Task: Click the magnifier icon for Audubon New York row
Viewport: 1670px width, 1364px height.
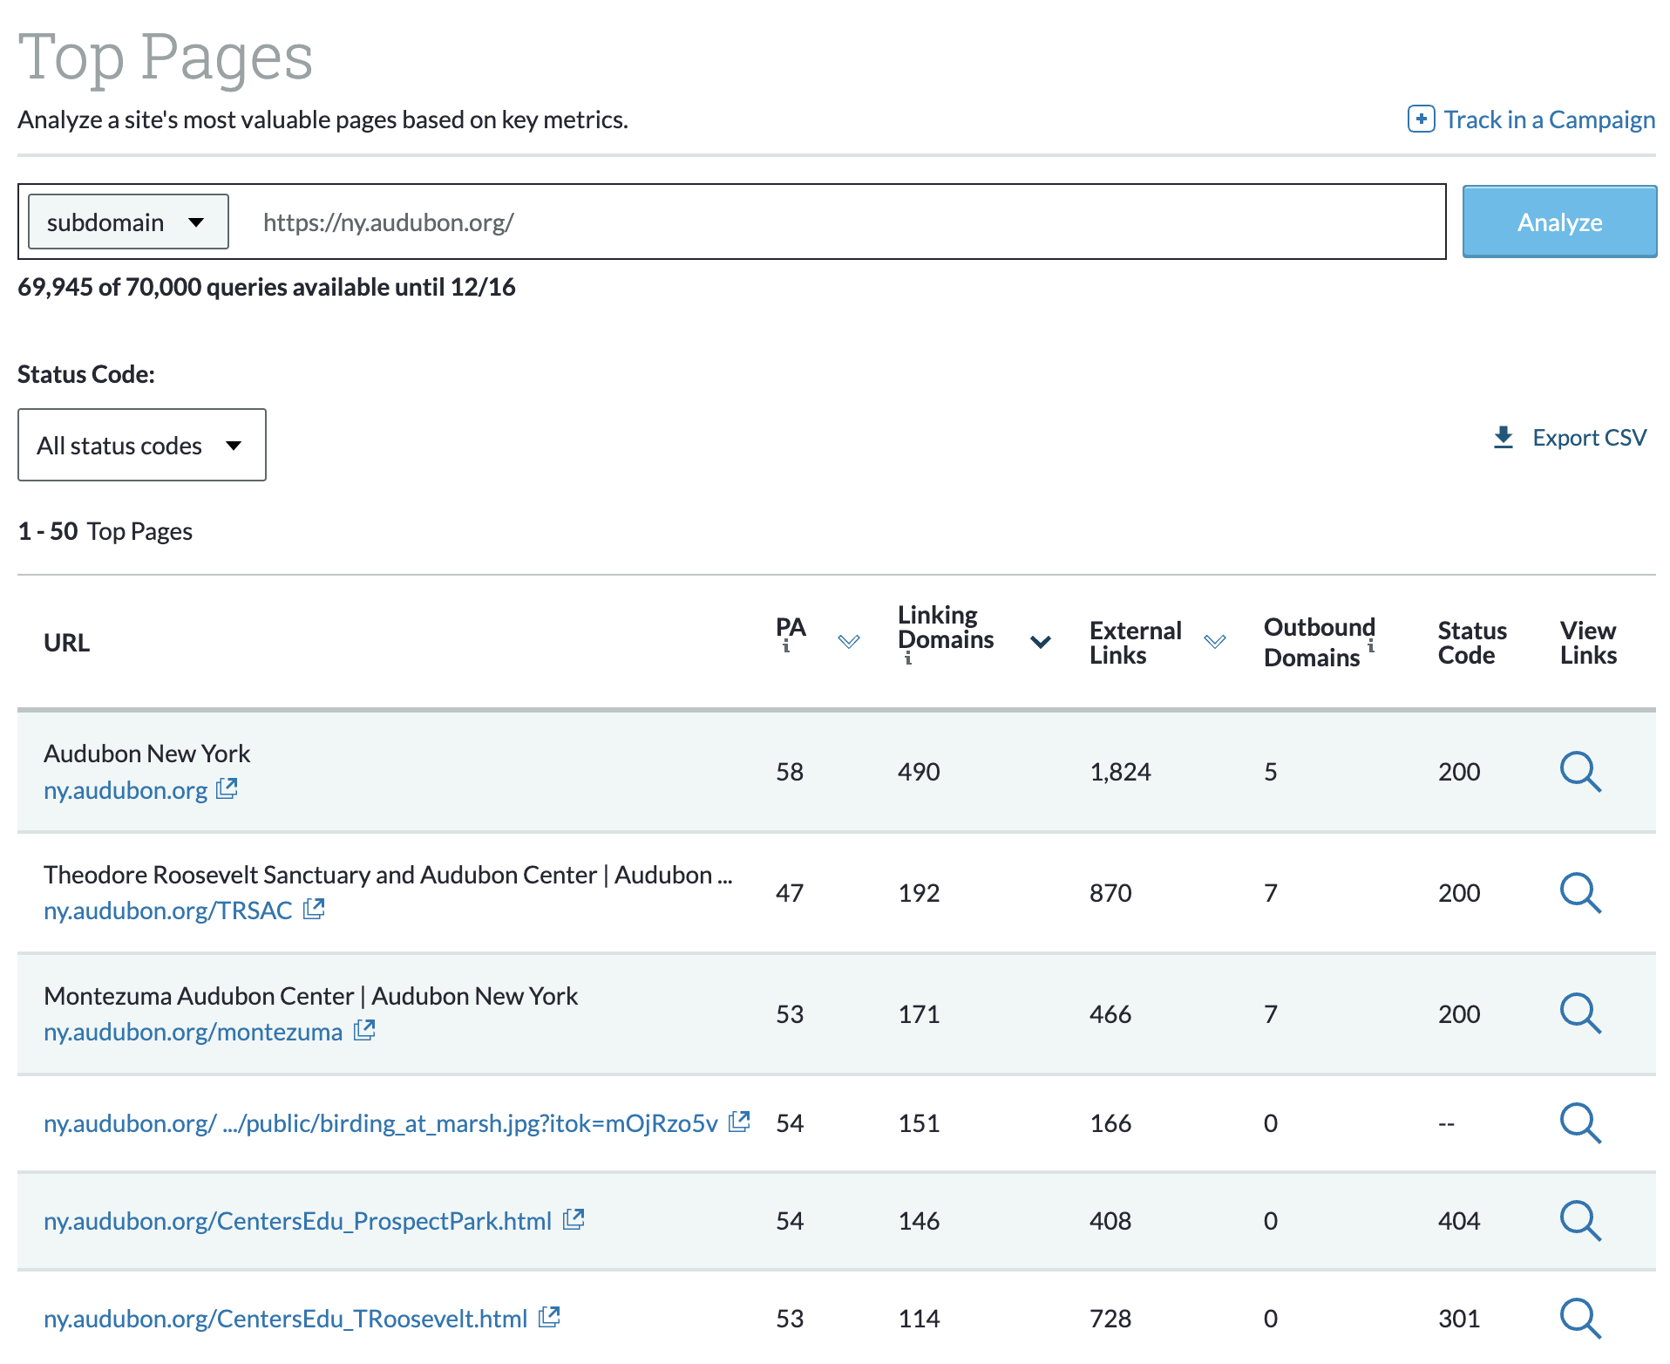Action: coord(1579,772)
